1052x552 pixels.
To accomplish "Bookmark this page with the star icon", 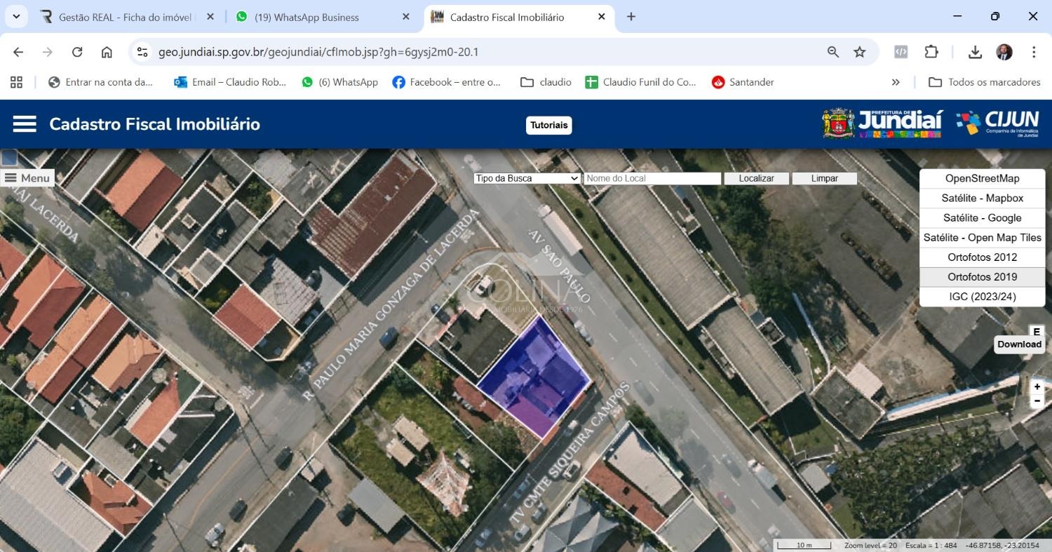I will pos(859,52).
